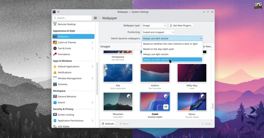264x138 pixels.
Task: Click the wallpaper grid vertical scrollbar
Action: 213,106
